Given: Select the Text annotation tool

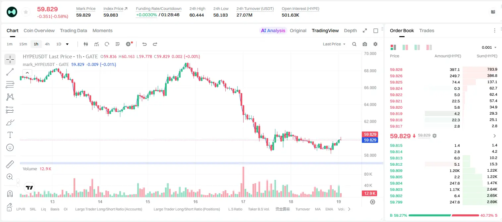Looking at the screenshot, I should [x=10, y=135].
